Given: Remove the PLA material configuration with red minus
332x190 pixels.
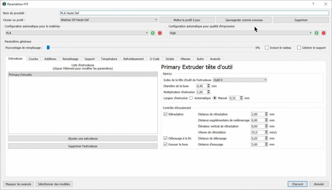Looking at the screenshot, I should (x=160, y=33).
